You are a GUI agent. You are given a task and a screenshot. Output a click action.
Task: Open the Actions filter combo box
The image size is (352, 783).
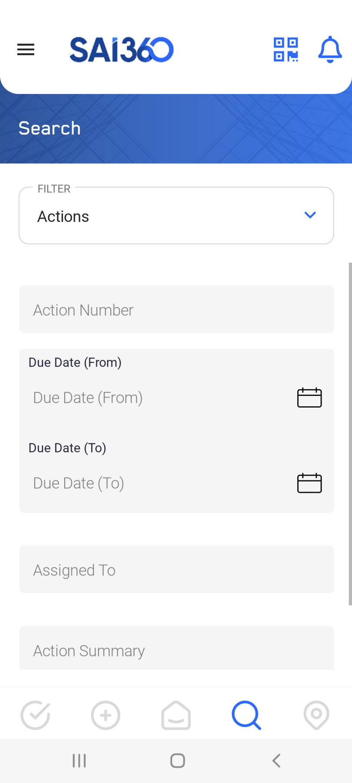point(176,216)
